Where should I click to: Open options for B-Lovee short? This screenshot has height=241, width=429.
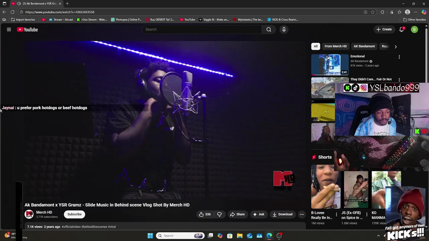coord(336,215)
